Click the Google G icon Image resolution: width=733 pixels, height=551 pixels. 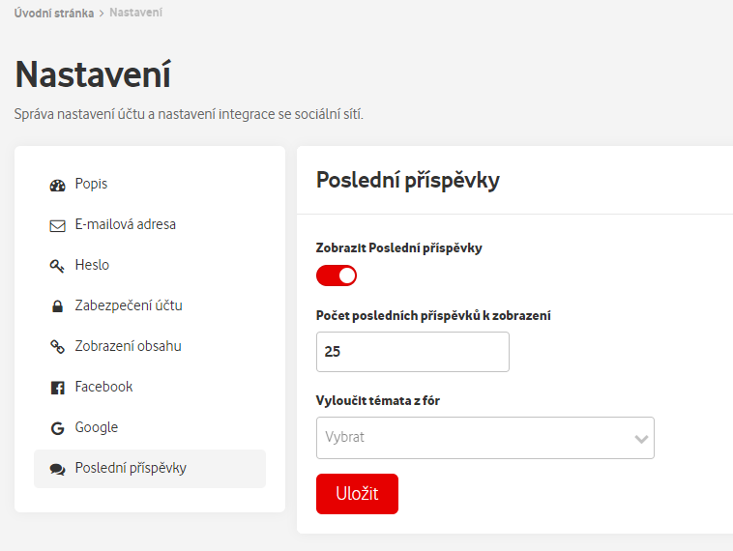[x=57, y=428]
